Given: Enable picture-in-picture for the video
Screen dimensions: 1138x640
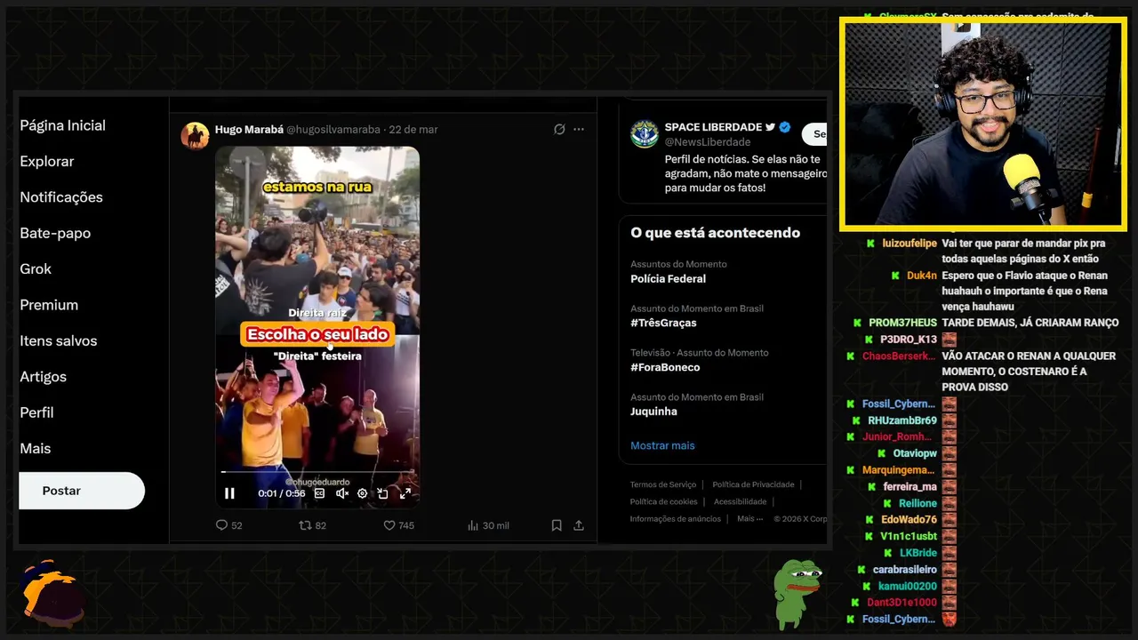Looking at the screenshot, I should [x=383, y=493].
